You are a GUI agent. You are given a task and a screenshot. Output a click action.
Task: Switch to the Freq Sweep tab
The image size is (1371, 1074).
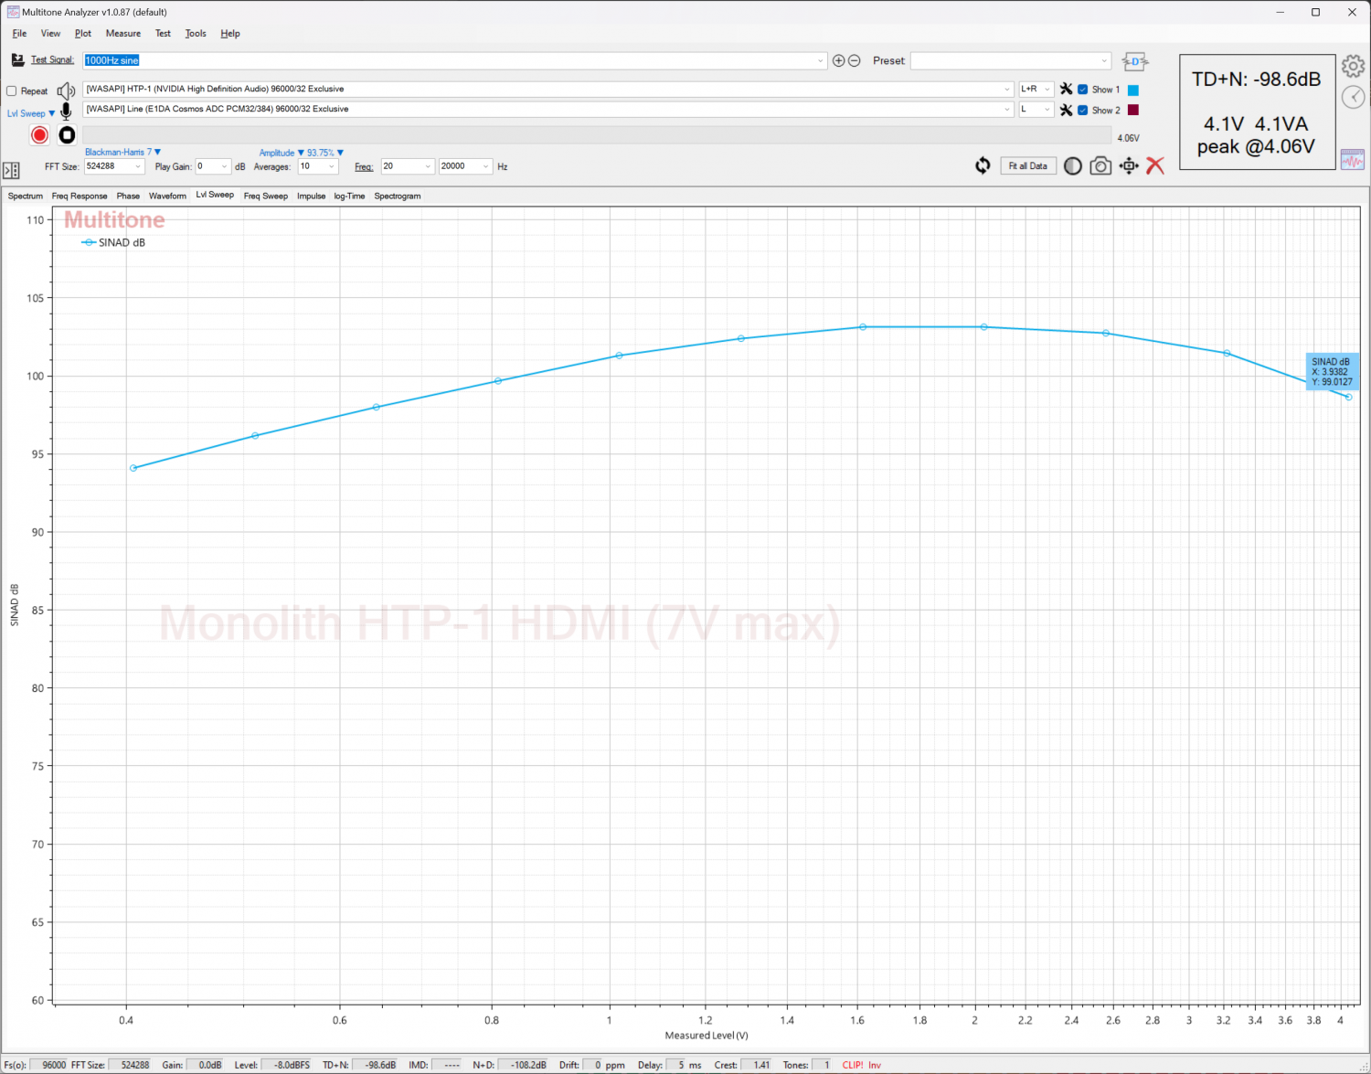(266, 197)
